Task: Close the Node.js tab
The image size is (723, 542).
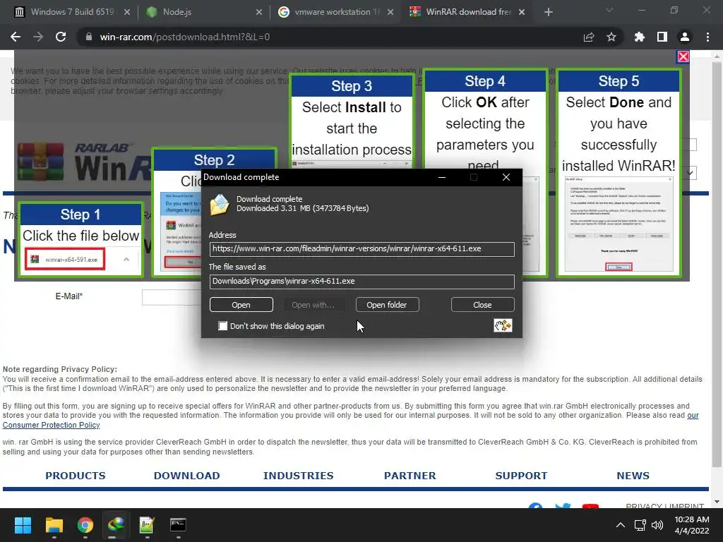Action: click(x=259, y=12)
